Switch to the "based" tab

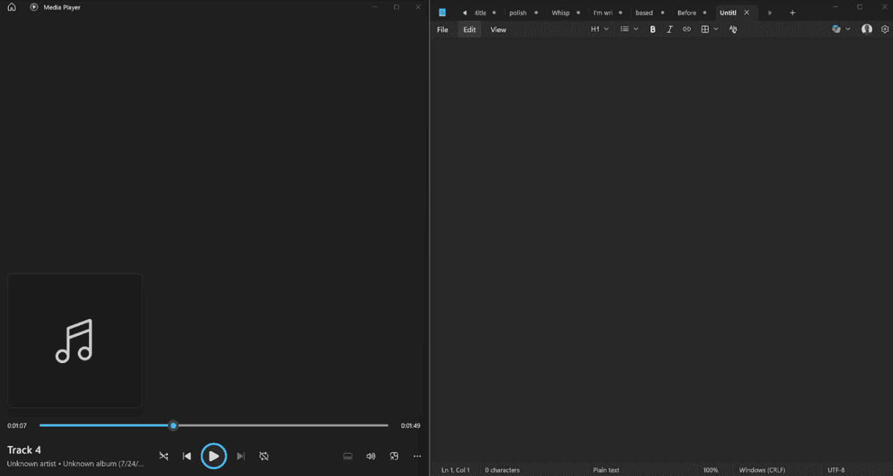tap(644, 13)
